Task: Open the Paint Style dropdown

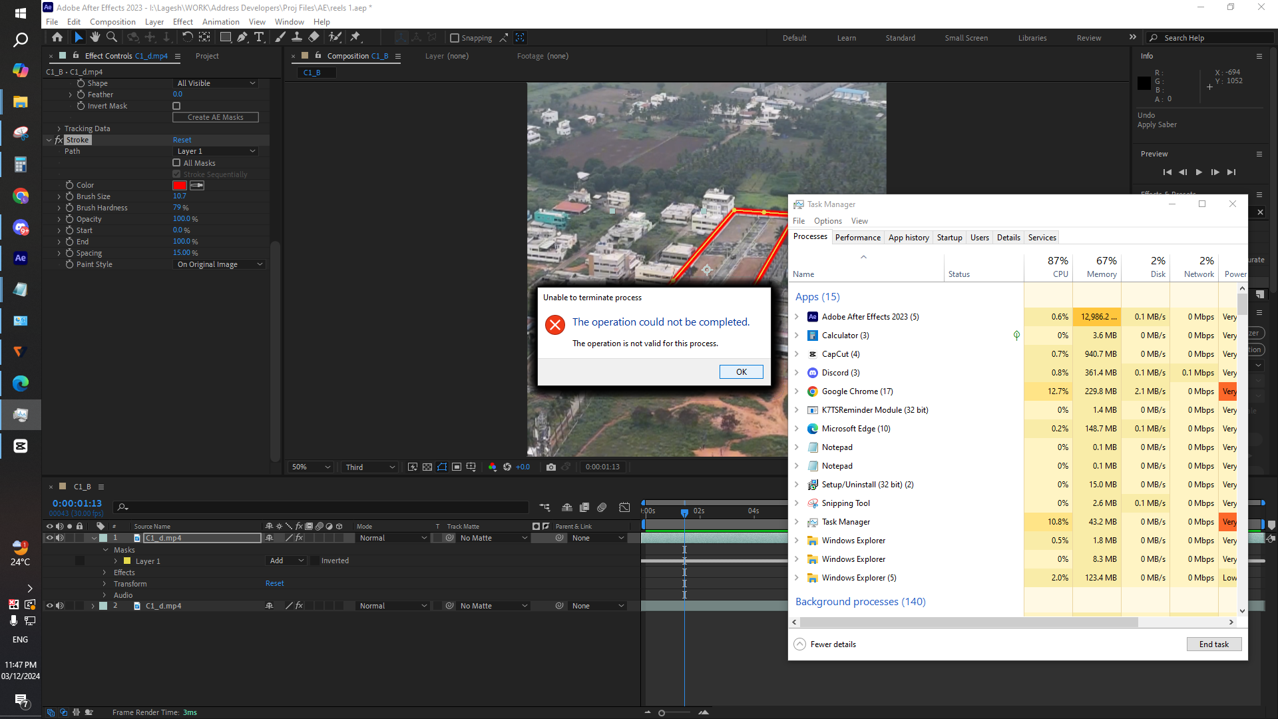Action: tap(219, 264)
